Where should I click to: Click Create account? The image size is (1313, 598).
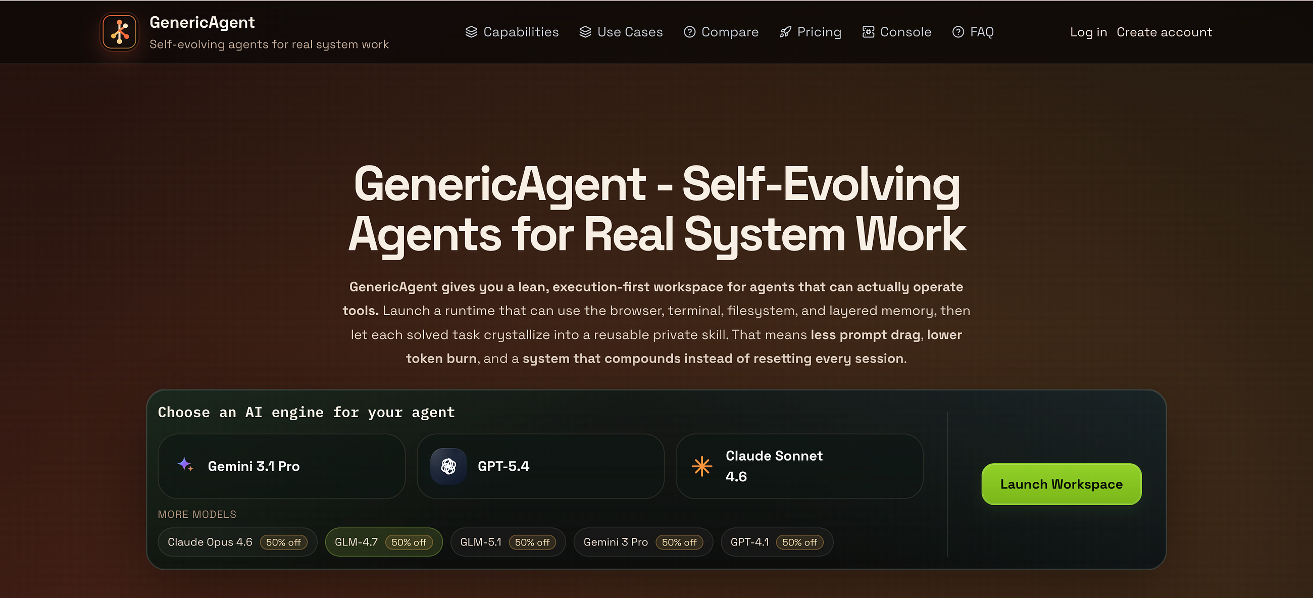1164,32
